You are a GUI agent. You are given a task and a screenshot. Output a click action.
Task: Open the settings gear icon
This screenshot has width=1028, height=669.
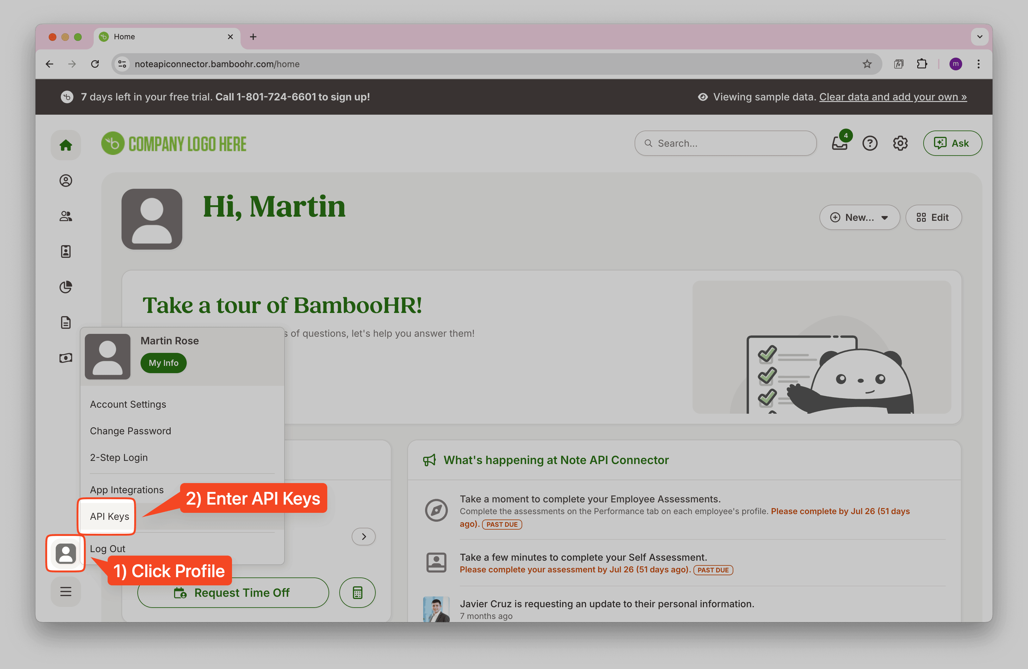click(900, 143)
